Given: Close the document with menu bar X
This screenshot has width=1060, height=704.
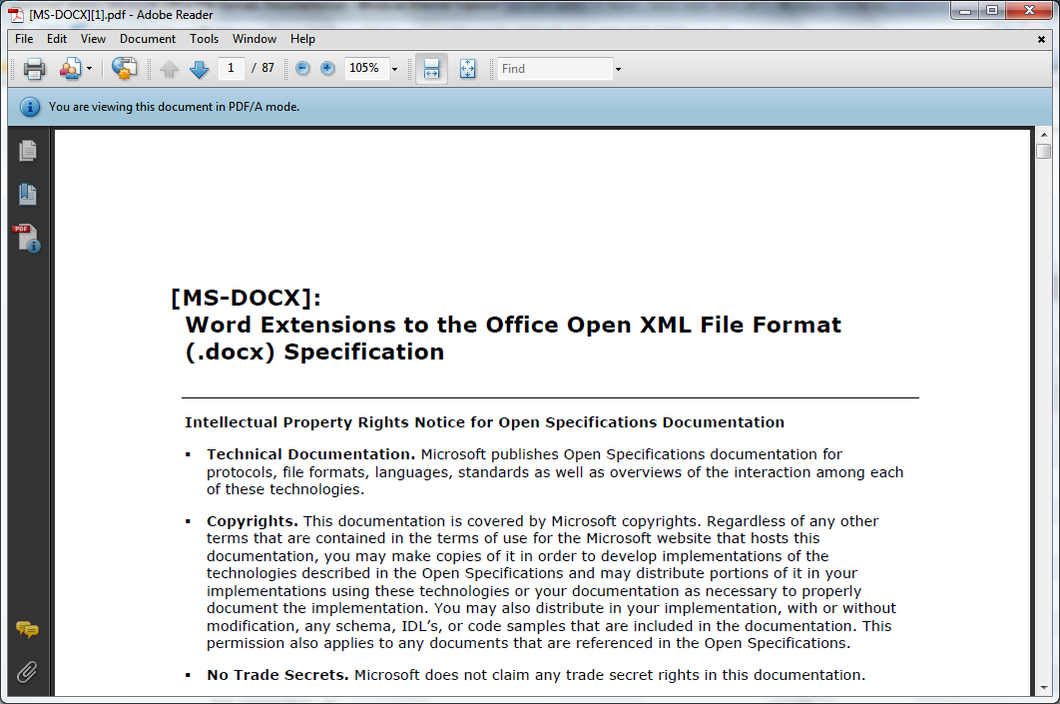Looking at the screenshot, I should [x=1041, y=40].
